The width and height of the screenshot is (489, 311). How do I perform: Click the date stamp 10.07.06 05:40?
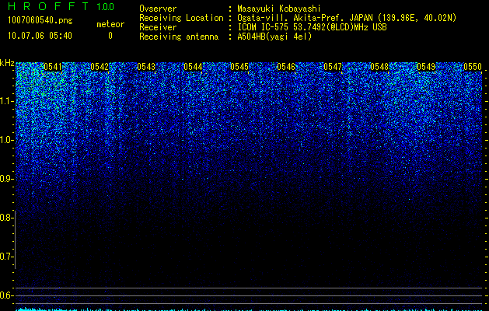(x=40, y=36)
